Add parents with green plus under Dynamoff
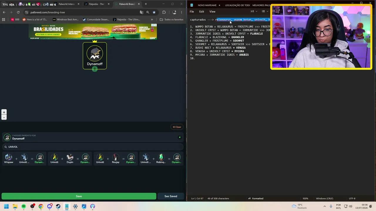 95,69
